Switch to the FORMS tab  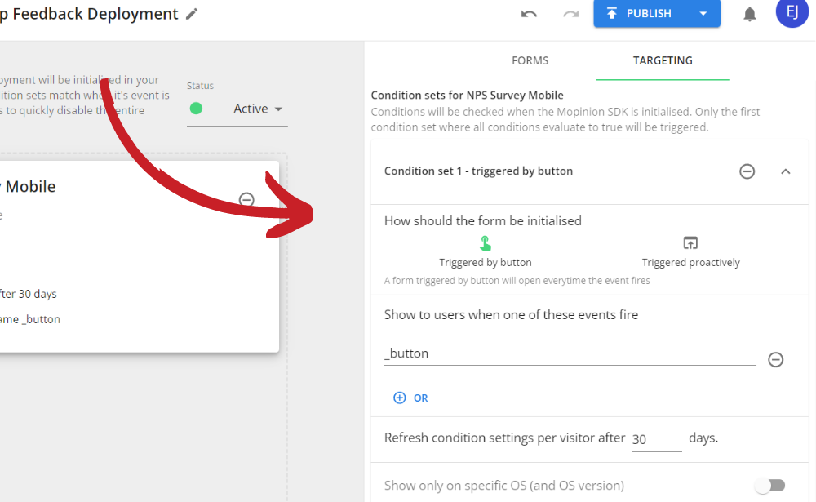point(530,60)
